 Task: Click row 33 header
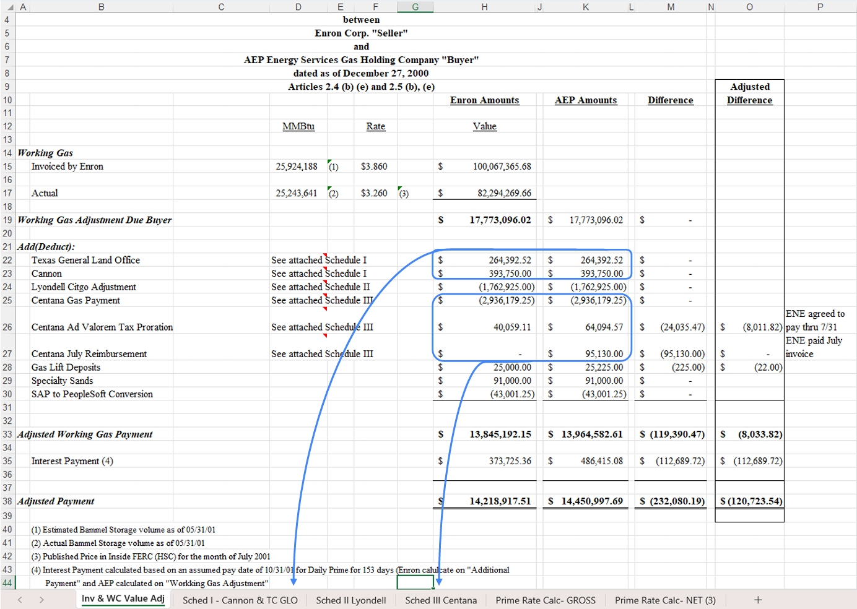(x=7, y=434)
